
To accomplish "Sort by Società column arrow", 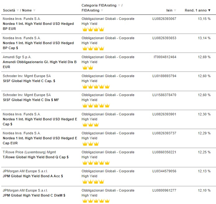I will (x=18, y=10).
